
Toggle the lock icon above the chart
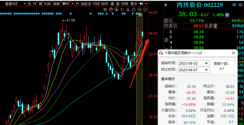click(x=134, y=9)
